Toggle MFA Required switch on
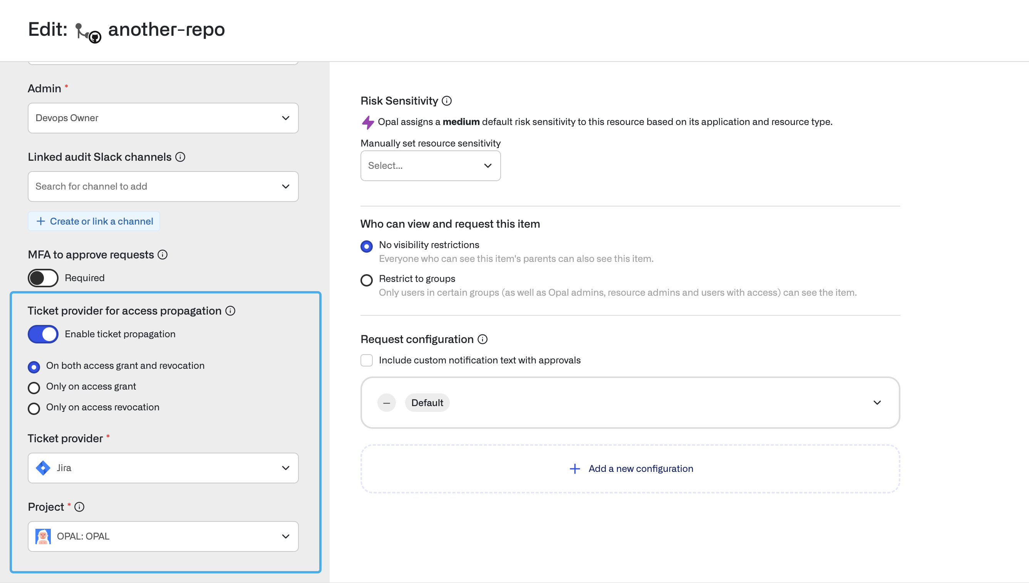The height and width of the screenshot is (583, 1029). (43, 278)
